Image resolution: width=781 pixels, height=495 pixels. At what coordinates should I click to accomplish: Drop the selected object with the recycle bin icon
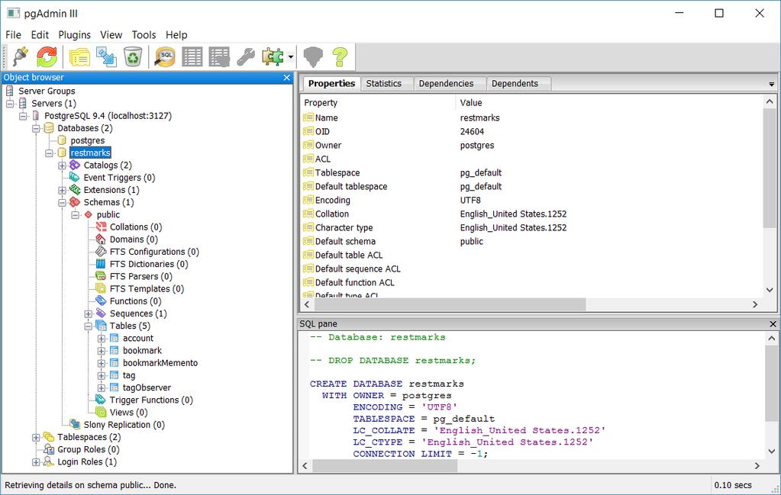(x=133, y=56)
